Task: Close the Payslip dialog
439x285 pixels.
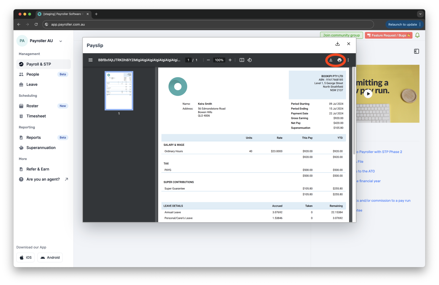Action: tap(349, 44)
